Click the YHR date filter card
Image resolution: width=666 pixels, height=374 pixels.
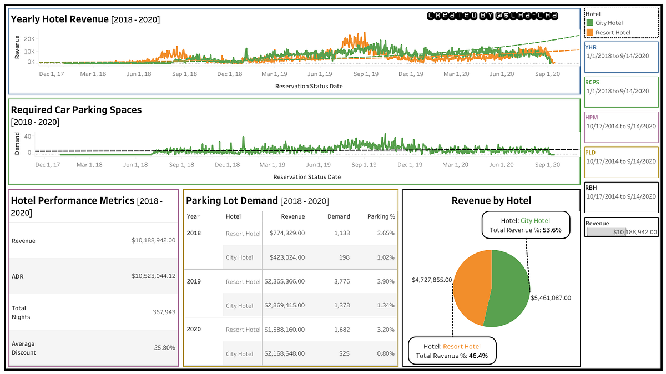[x=620, y=57]
